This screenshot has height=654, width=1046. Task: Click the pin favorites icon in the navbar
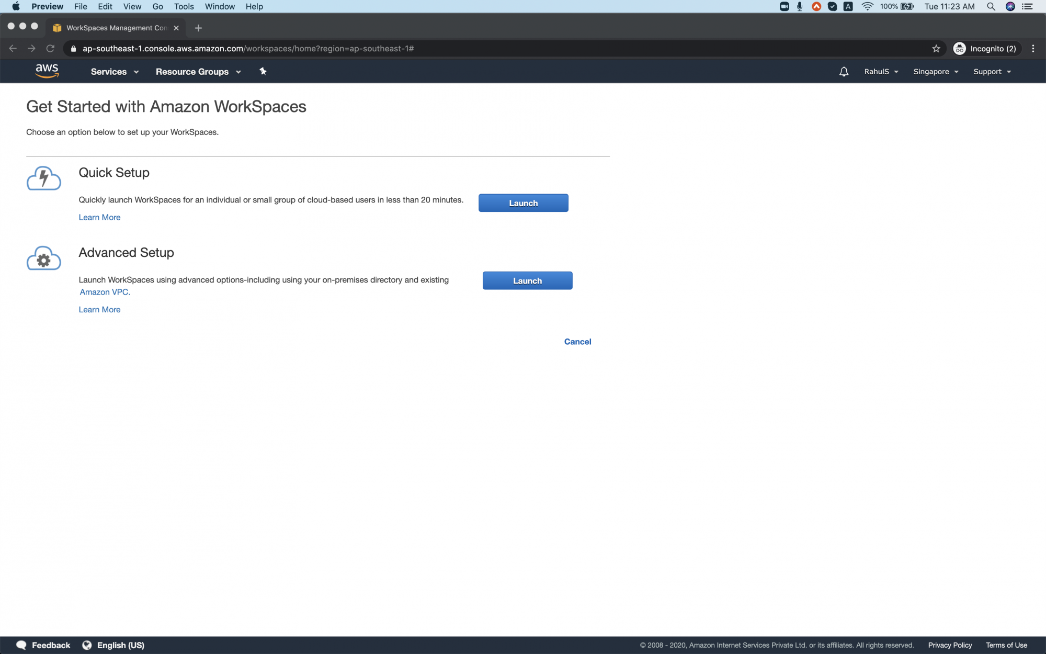pos(263,71)
